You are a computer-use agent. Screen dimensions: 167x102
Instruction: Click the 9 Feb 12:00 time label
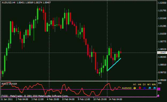click(84, 99)
